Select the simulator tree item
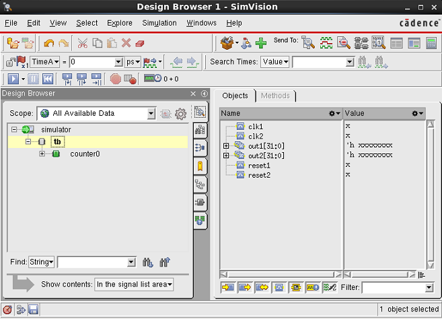The image size is (442, 319). click(56, 129)
